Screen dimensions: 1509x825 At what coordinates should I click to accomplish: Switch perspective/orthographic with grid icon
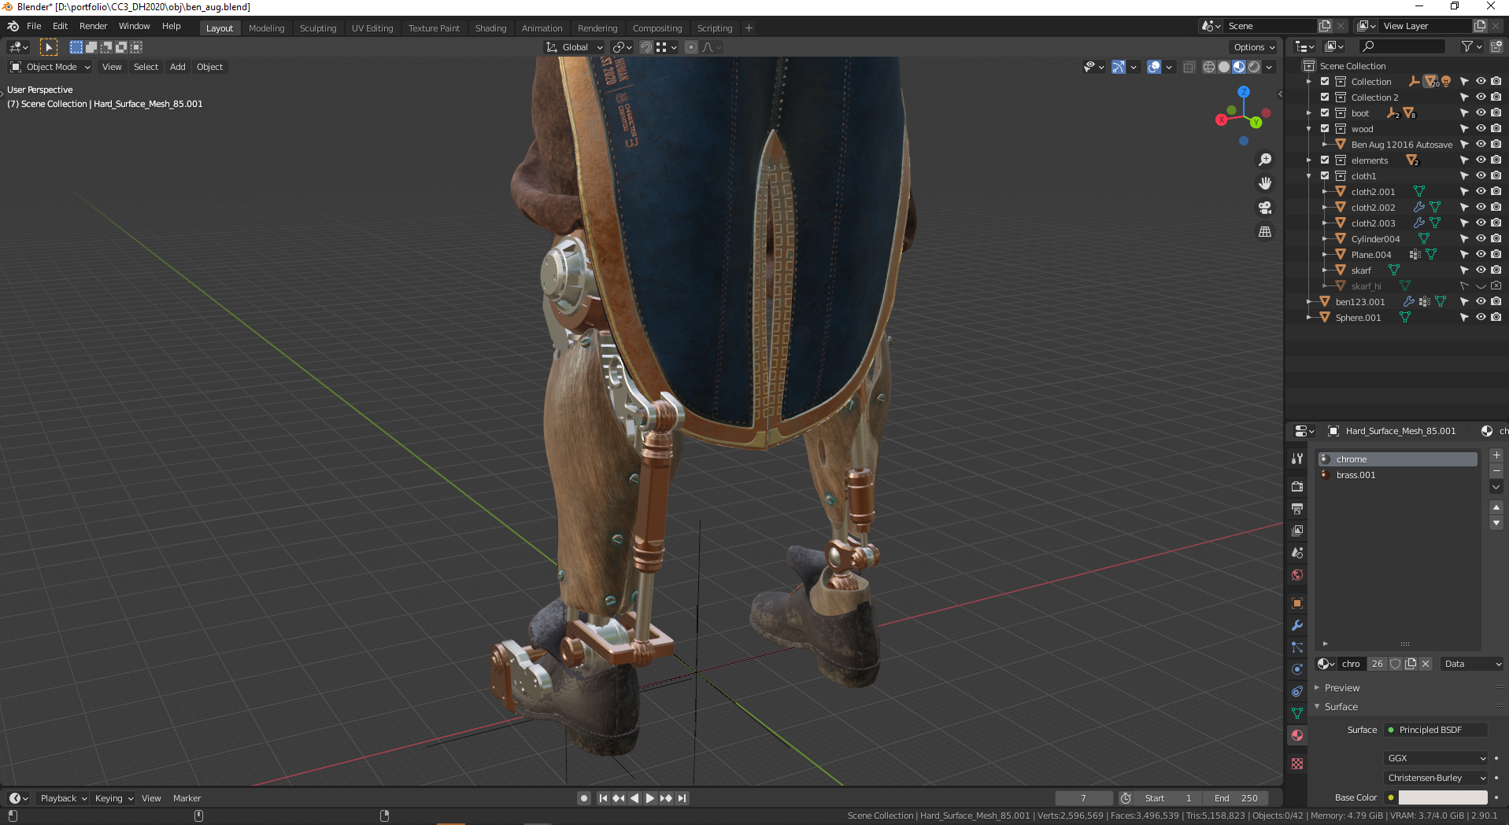(1265, 232)
